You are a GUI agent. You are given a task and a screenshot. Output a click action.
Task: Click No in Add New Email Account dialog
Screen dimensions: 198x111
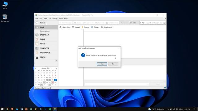[113, 64]
